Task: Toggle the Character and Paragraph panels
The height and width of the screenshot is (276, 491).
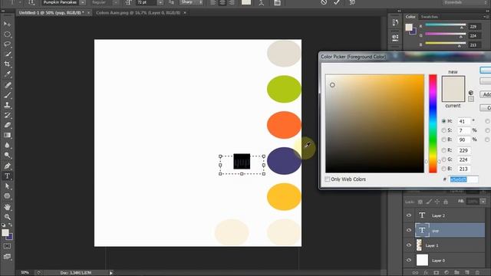Action: 277,2
